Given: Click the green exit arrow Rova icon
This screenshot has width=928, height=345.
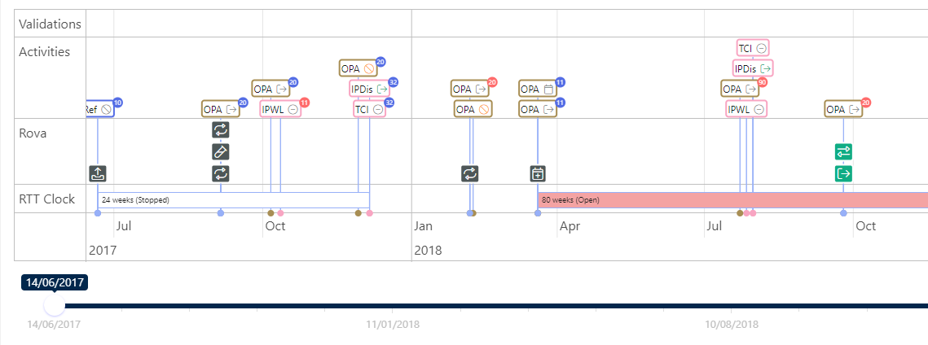Looking at the screenshot, I should 843,173.
